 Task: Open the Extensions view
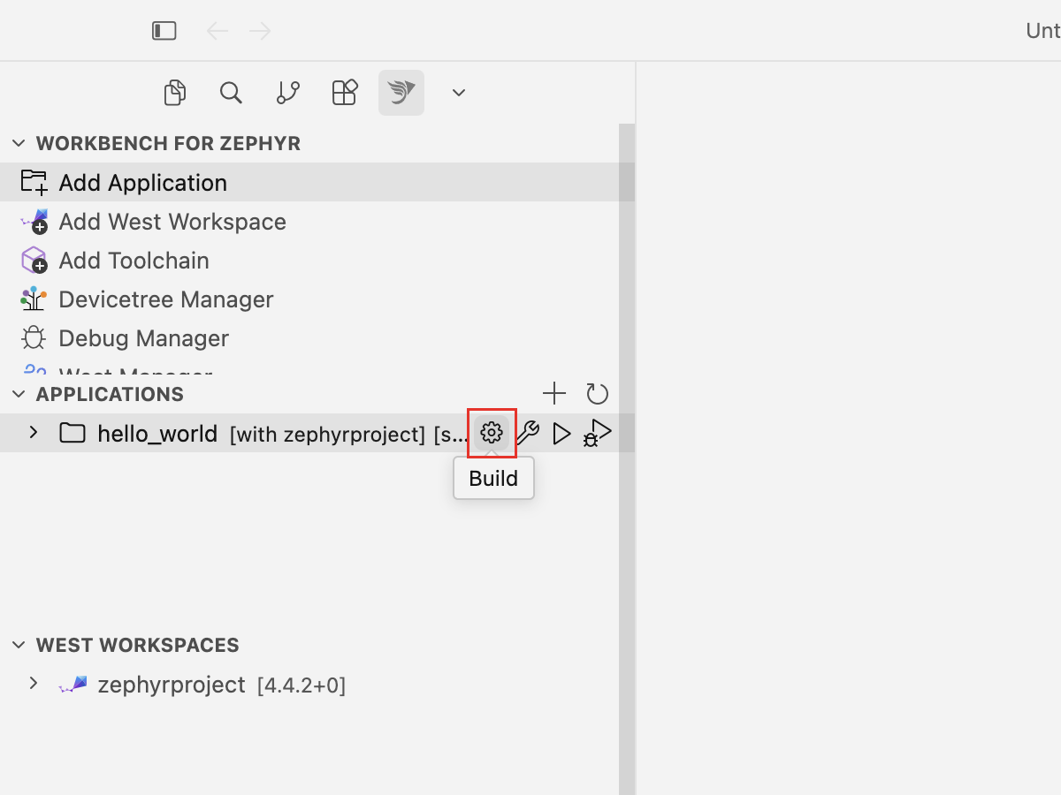345,93
